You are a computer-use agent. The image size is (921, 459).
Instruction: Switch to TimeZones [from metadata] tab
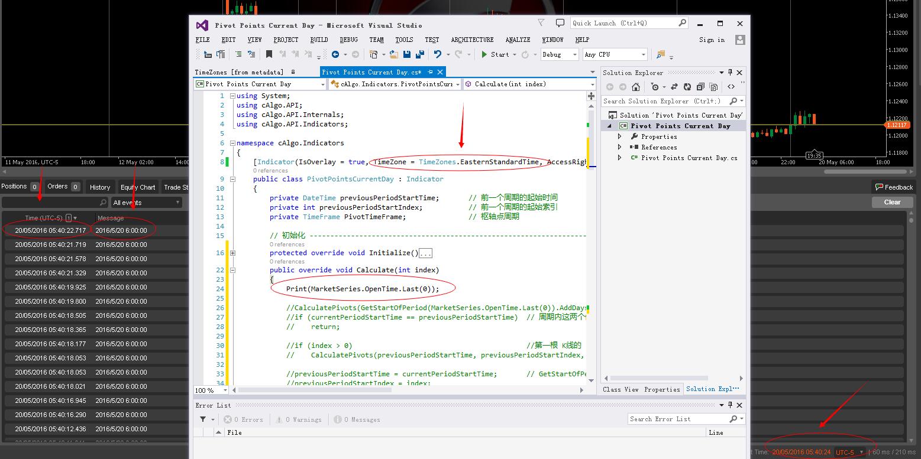(239, 72)
